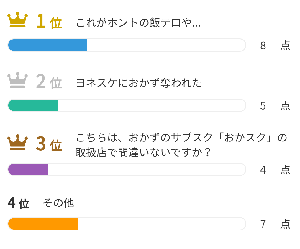The image size is (300, 249).
Task: Open the その他 entry
Action: 58,203
